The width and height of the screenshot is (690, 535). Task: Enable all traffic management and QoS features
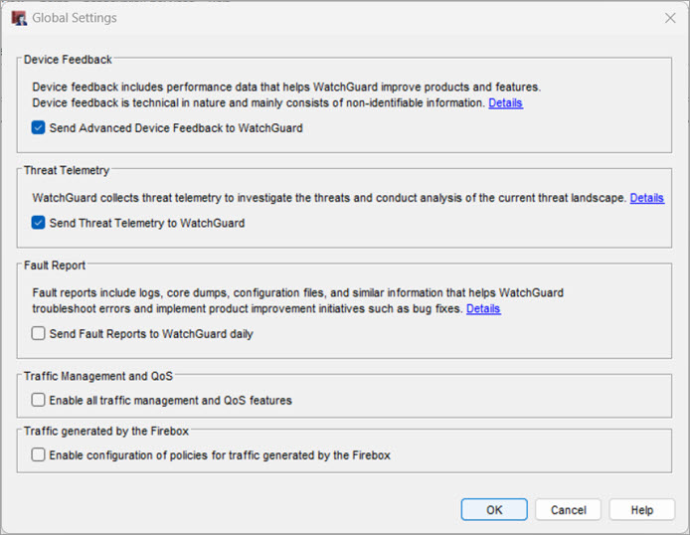pos(39,401)
